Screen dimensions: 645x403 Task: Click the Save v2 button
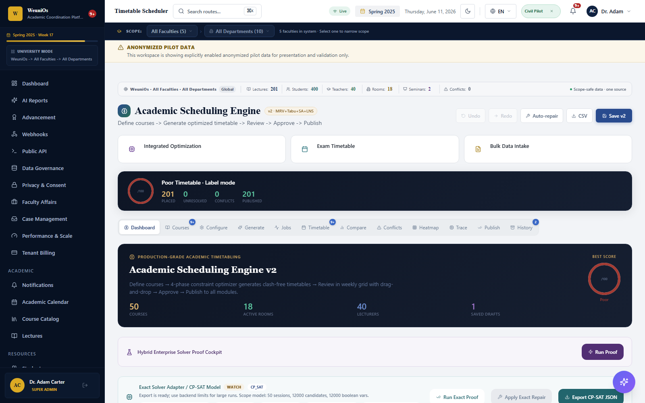pos(614,116)
